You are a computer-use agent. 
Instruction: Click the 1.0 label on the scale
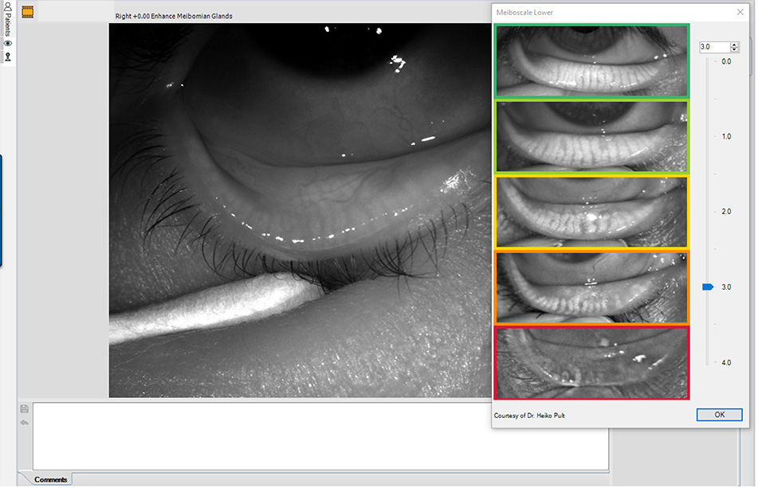pos(726,137)
